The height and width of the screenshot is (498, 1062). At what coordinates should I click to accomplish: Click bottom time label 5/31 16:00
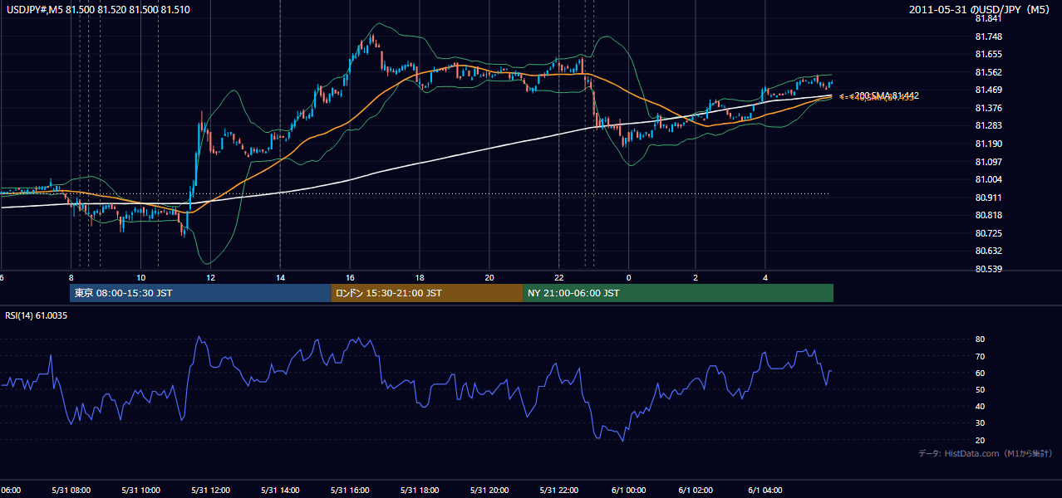point(350,491)
